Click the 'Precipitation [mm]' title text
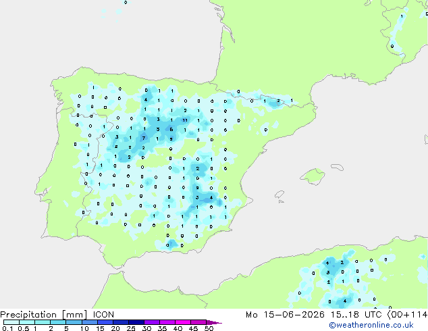This screenshot has height=331, width=428. 44,315
